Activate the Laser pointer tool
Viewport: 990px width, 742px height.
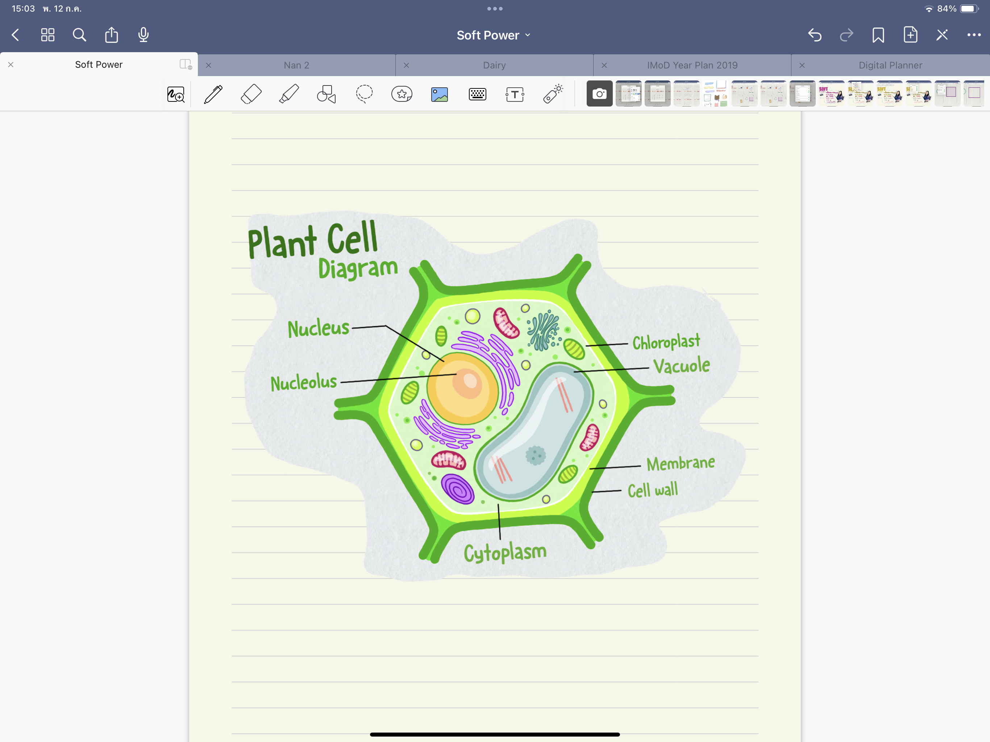[x=553, y=95]
